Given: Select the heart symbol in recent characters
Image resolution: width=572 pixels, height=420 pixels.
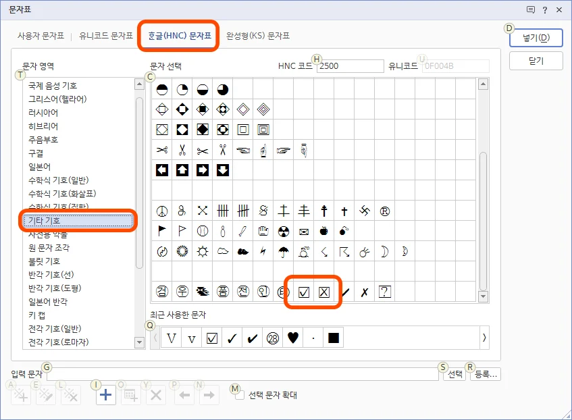Looking at the screenshot, I should tap(293, 337).
